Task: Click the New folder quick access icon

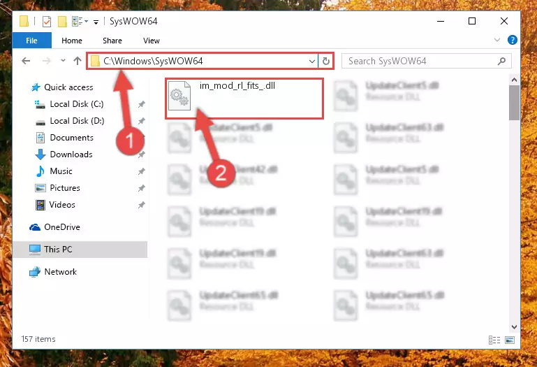Action: (62, 21)
